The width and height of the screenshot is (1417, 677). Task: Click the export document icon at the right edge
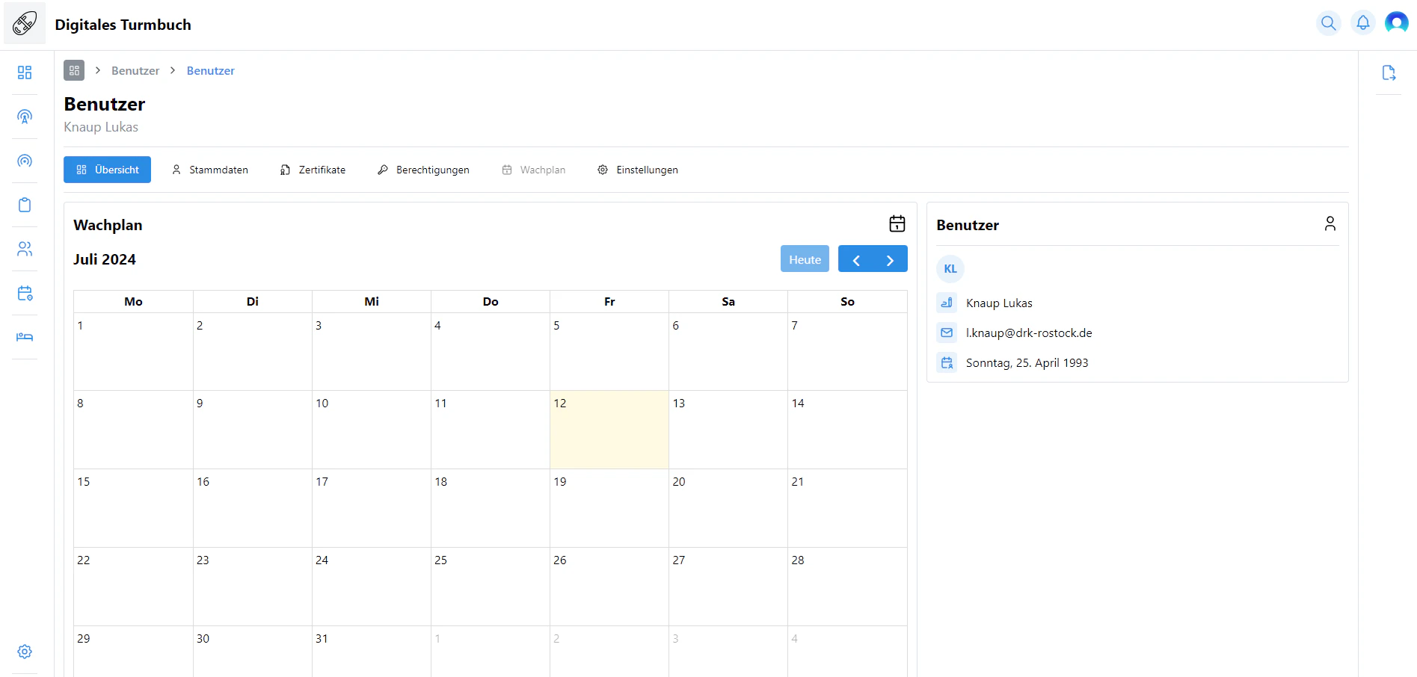pyautogui.click(x=1389, y=72)
